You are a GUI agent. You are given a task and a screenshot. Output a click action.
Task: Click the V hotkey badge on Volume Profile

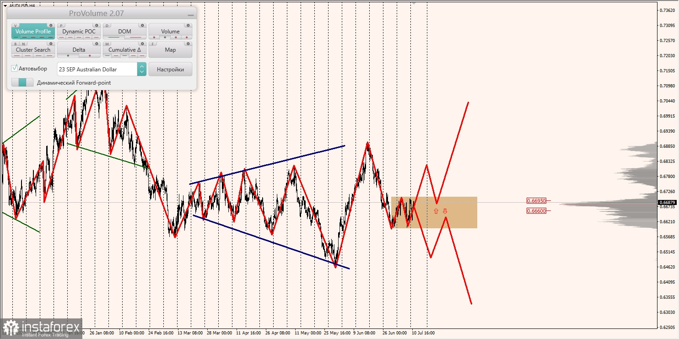15,26
